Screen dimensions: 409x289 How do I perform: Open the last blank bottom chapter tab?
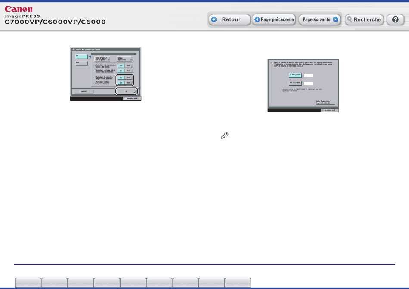238,283
